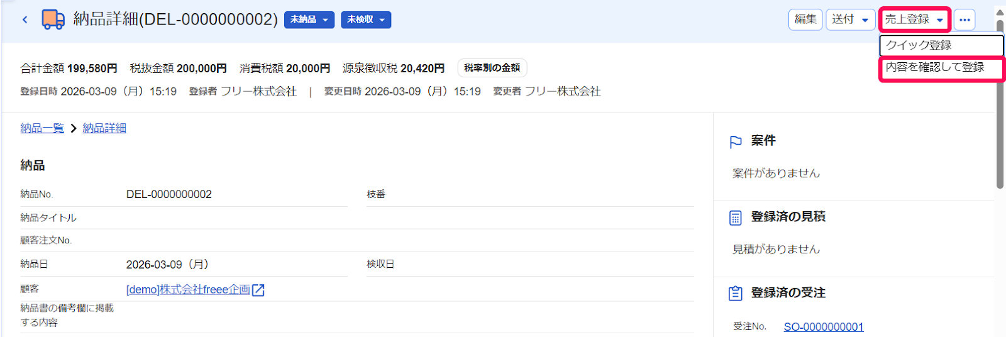
Task: Click the 税抜金額 200,000円 text
Action: [179, 68]
